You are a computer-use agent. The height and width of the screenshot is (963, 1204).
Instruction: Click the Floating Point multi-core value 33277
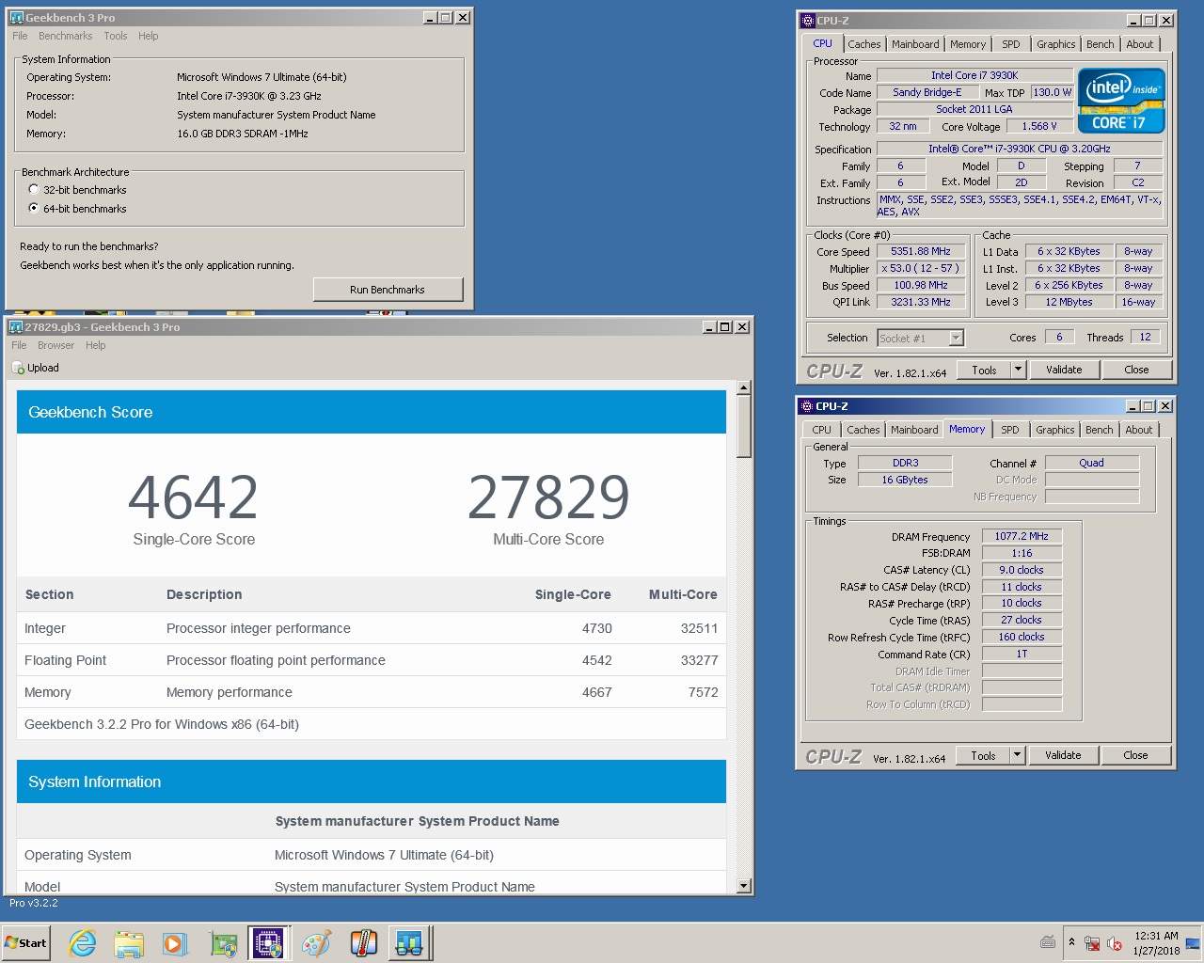(699, 660)
